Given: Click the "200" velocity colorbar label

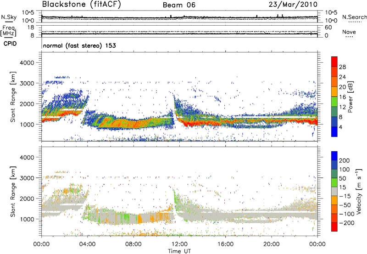Looking at the screenshot, I should [345, 160].
